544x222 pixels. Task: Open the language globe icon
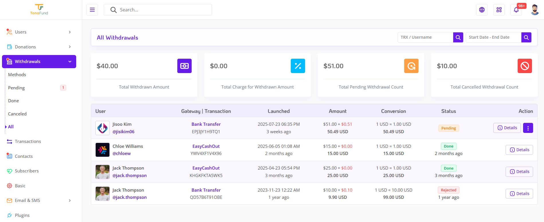pos(482,10)
